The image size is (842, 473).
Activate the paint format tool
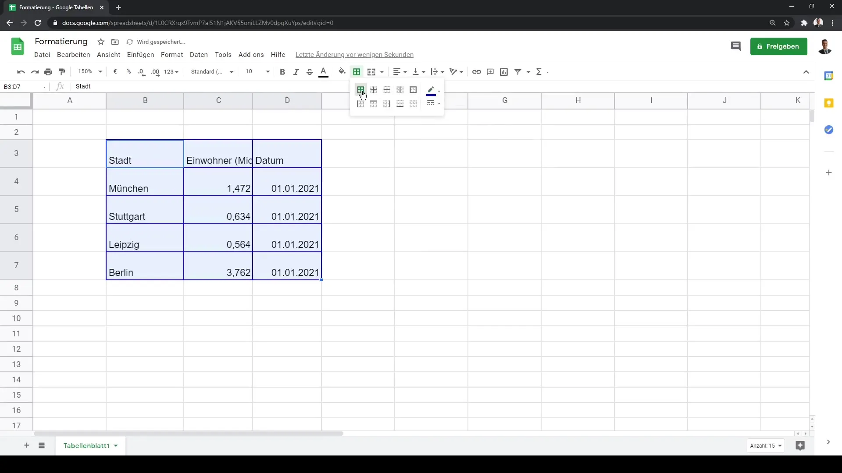[x=62, y=72]
